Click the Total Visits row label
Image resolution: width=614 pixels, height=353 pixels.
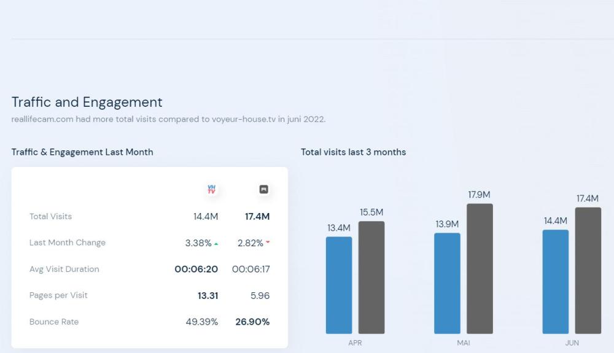click(50, 217)
